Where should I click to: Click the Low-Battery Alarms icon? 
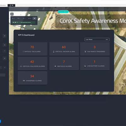click(85, 66)
